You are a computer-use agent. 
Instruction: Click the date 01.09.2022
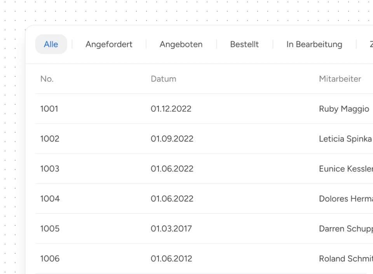click(172, 139)
